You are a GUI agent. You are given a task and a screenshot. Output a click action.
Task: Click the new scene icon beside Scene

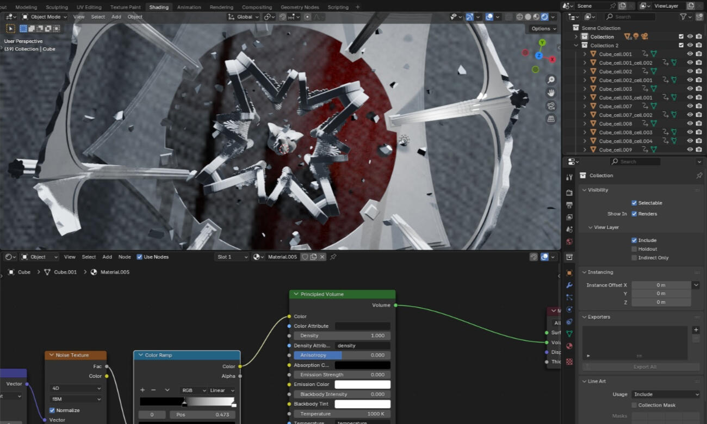click(622, 6)
